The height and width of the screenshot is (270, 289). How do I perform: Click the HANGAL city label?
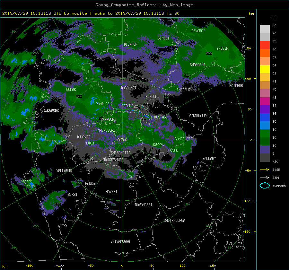point(91,184)
